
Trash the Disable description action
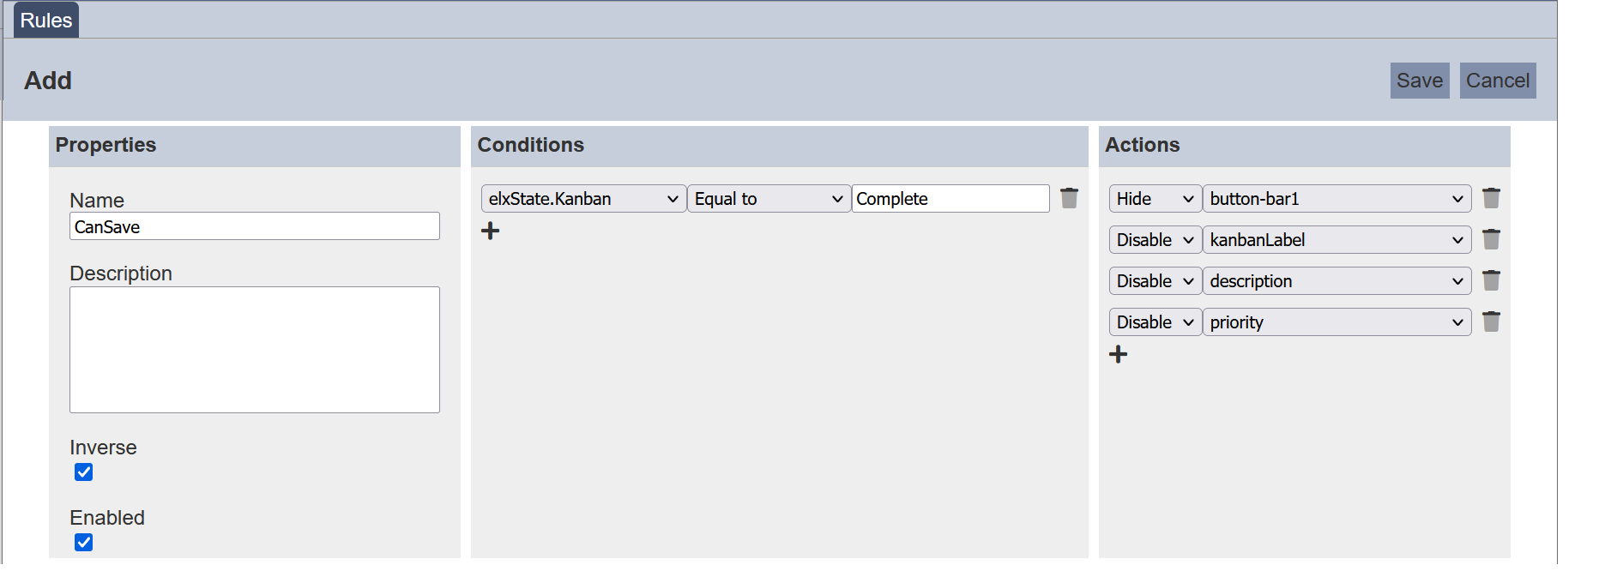[1491, 280]
